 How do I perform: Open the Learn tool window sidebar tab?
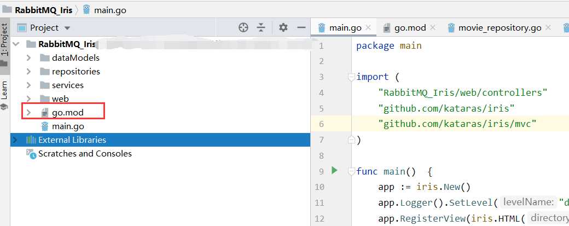[4, 90]
